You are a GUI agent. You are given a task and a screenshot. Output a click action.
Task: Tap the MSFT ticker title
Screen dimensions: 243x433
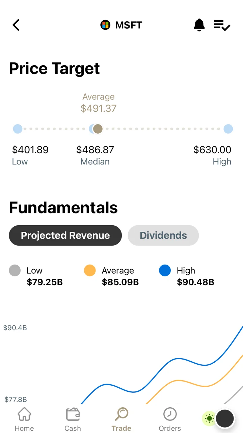(129, 25)
